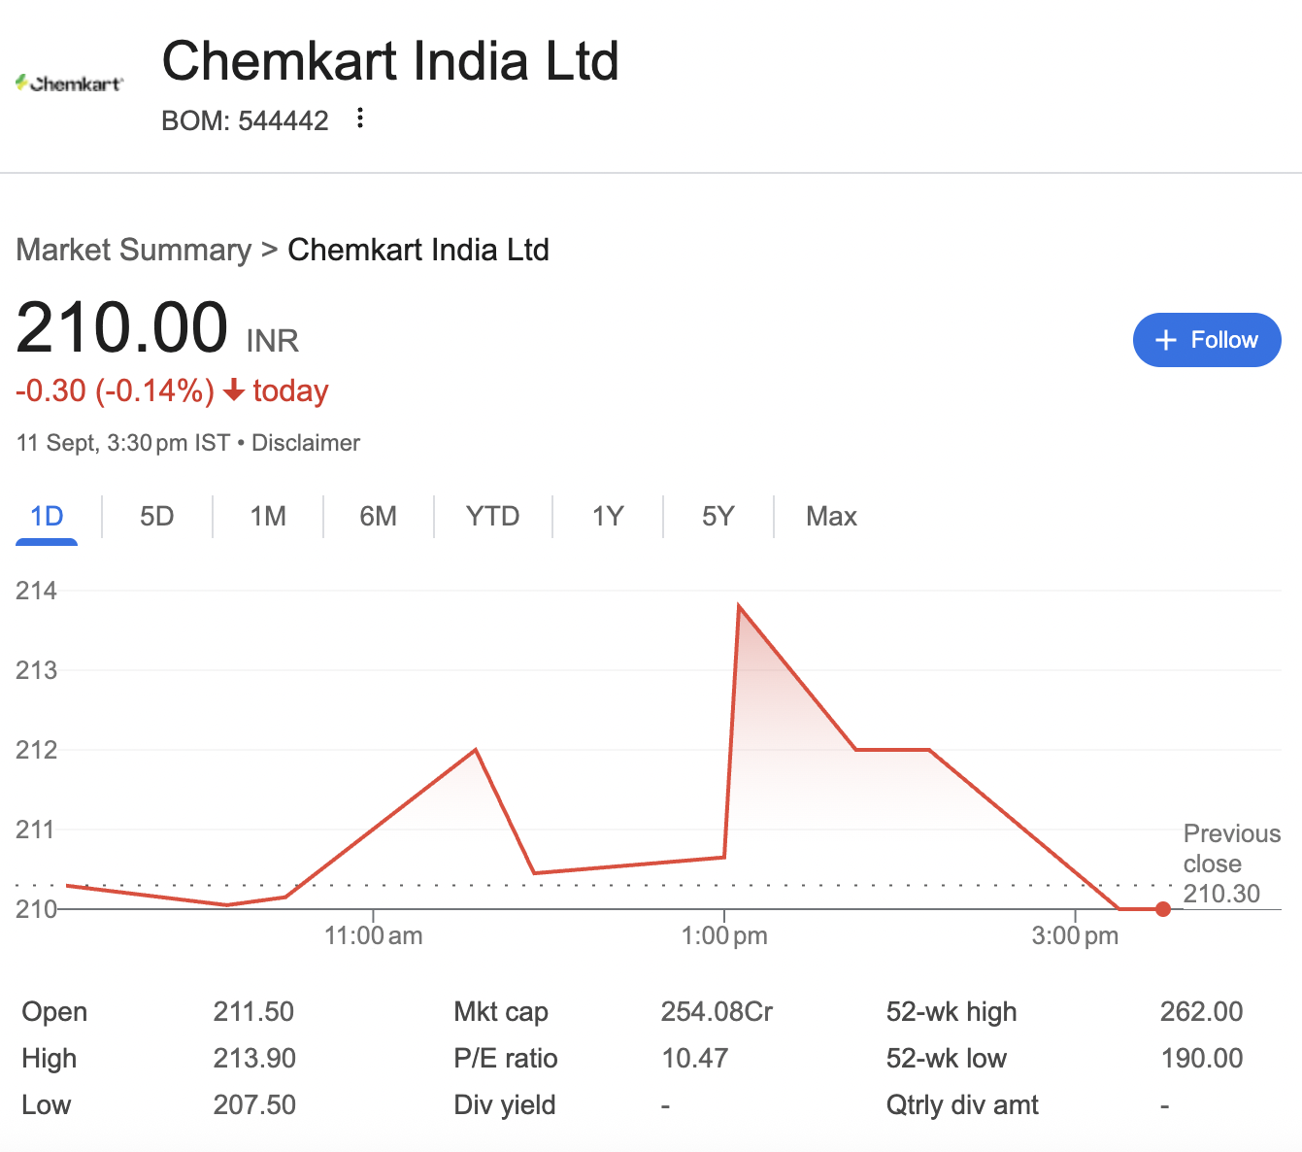
Task: Click the BOM: 544442 ticker code
Action: point(245,120)
